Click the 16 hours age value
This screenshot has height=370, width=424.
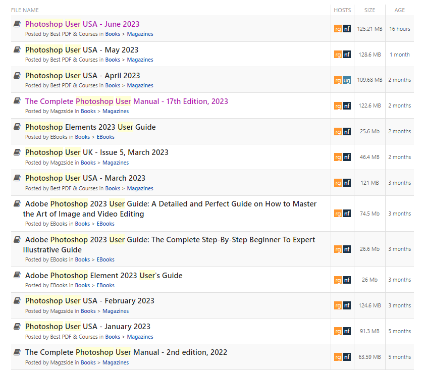(x=399, y=29)
